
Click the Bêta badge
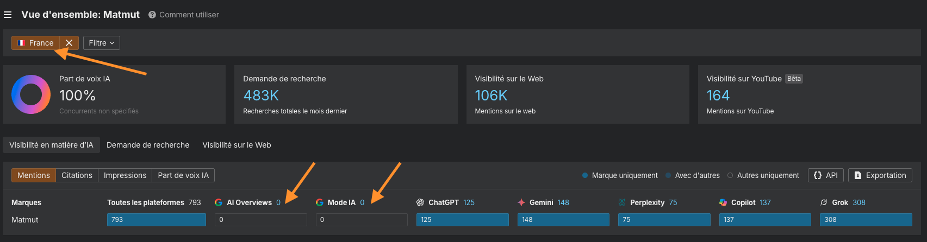pos(794,79)
